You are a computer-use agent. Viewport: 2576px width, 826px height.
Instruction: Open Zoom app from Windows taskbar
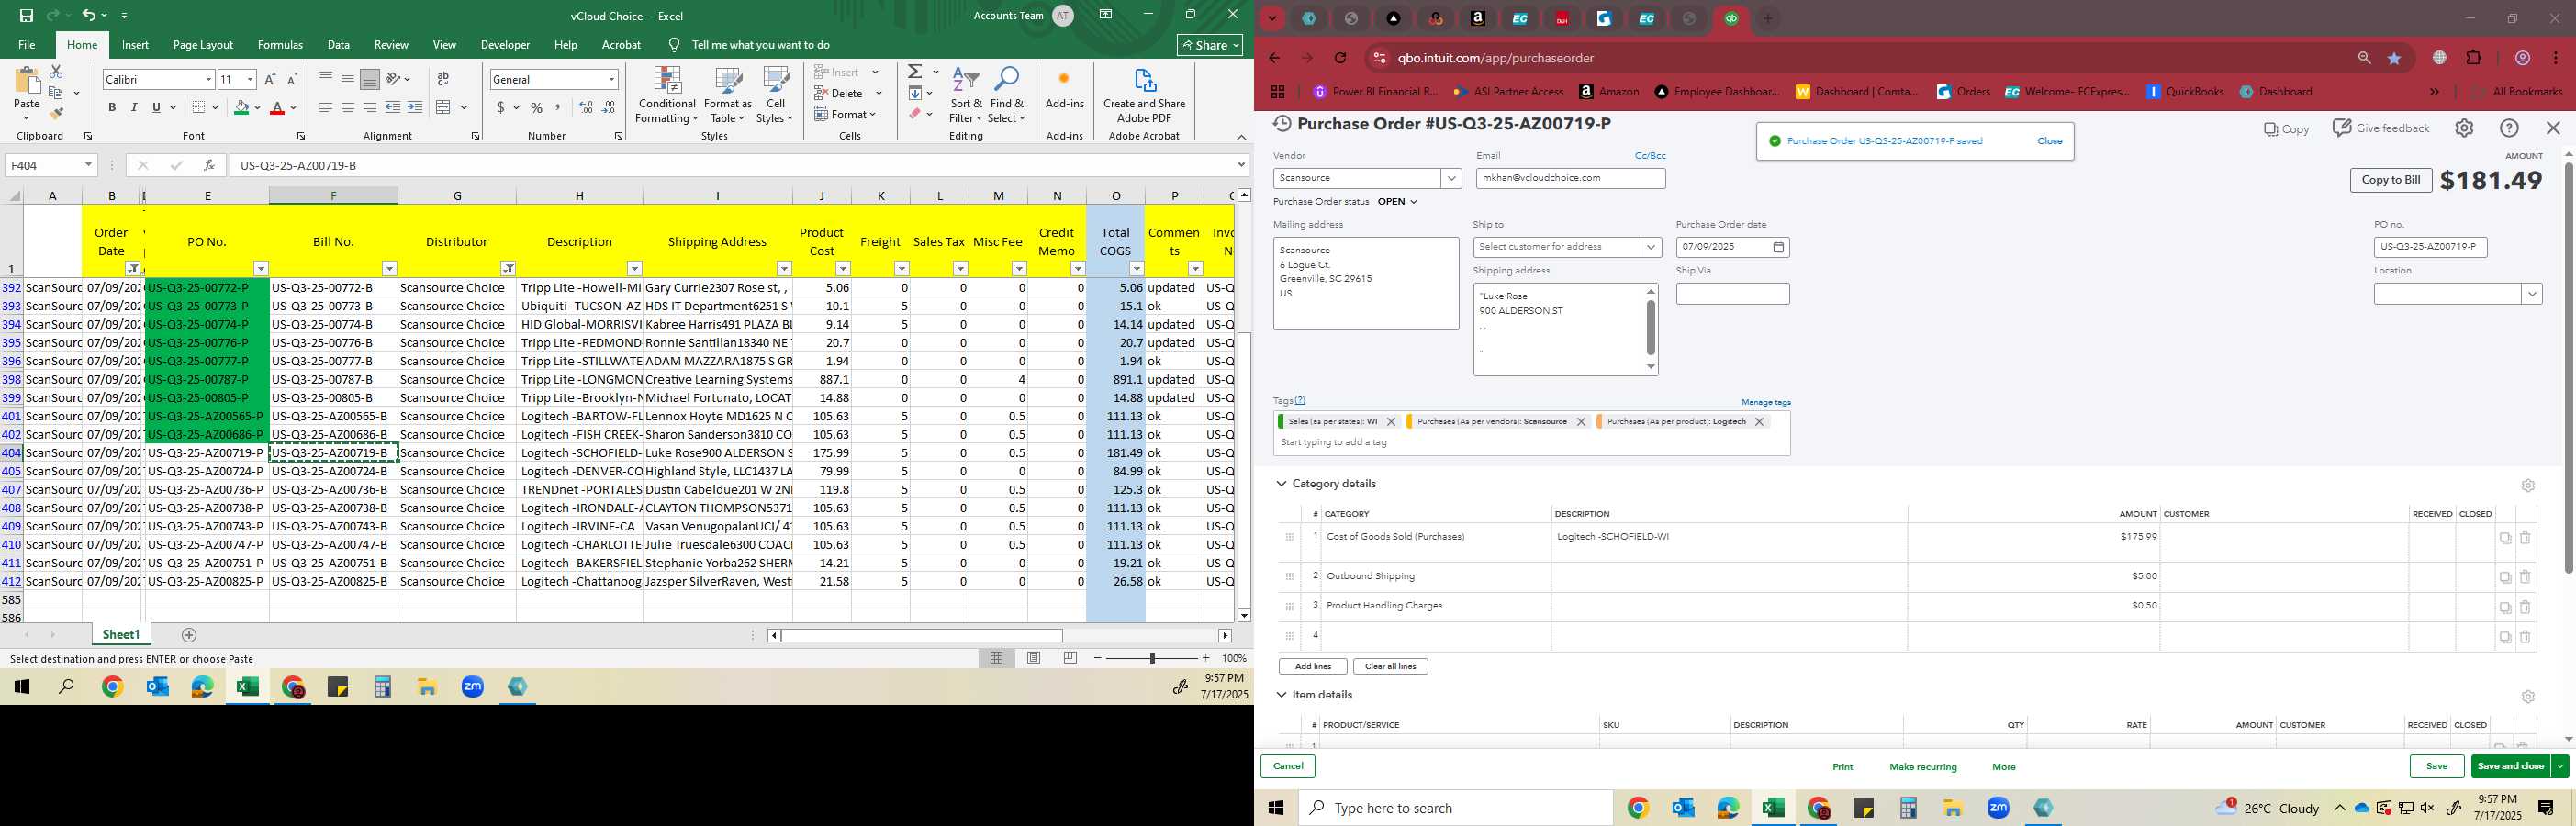pos(1998,808)
